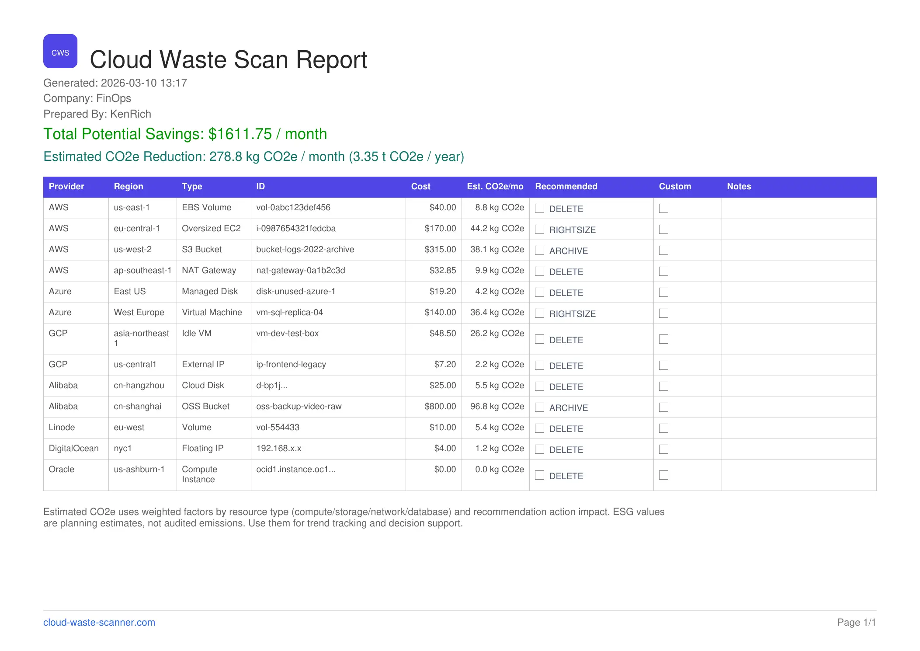Click the CWS logo badge

tap(60, 51)
